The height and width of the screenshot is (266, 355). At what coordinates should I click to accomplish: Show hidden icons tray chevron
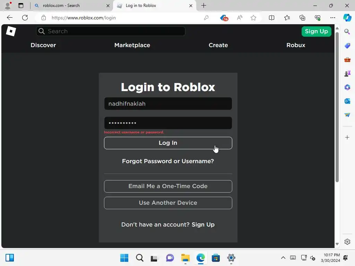point(283,258)
